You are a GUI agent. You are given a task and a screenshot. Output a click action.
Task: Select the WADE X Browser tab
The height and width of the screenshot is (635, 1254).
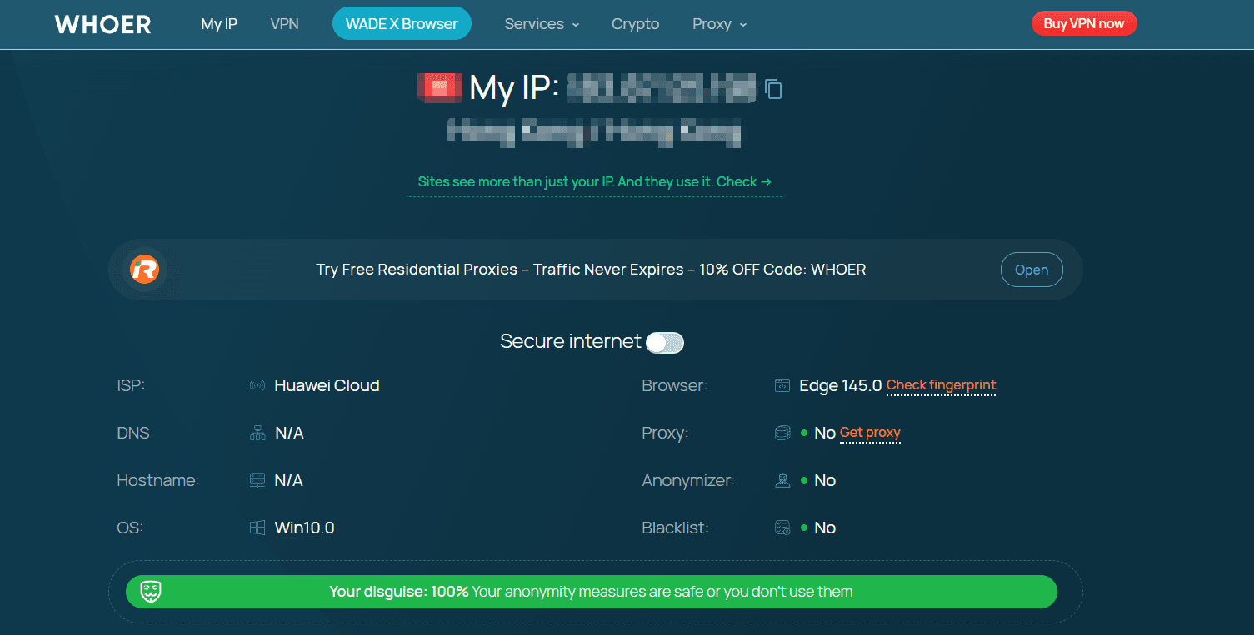(x=402, y=24)
